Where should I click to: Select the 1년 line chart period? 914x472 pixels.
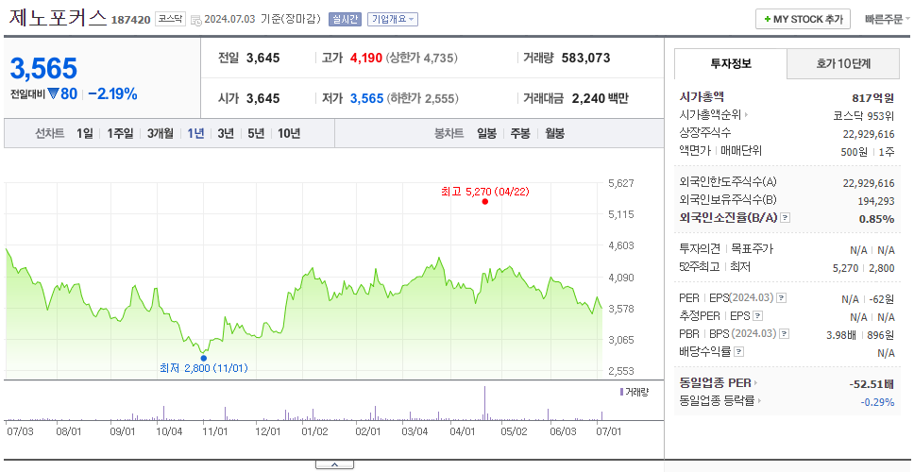pos(195,133)
